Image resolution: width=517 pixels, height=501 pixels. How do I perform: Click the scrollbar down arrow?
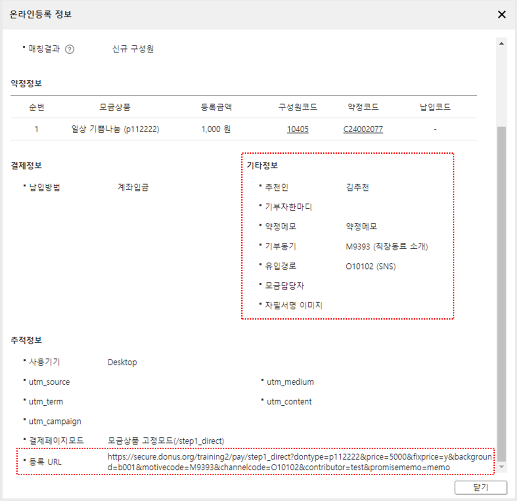(x=501, y=467)
